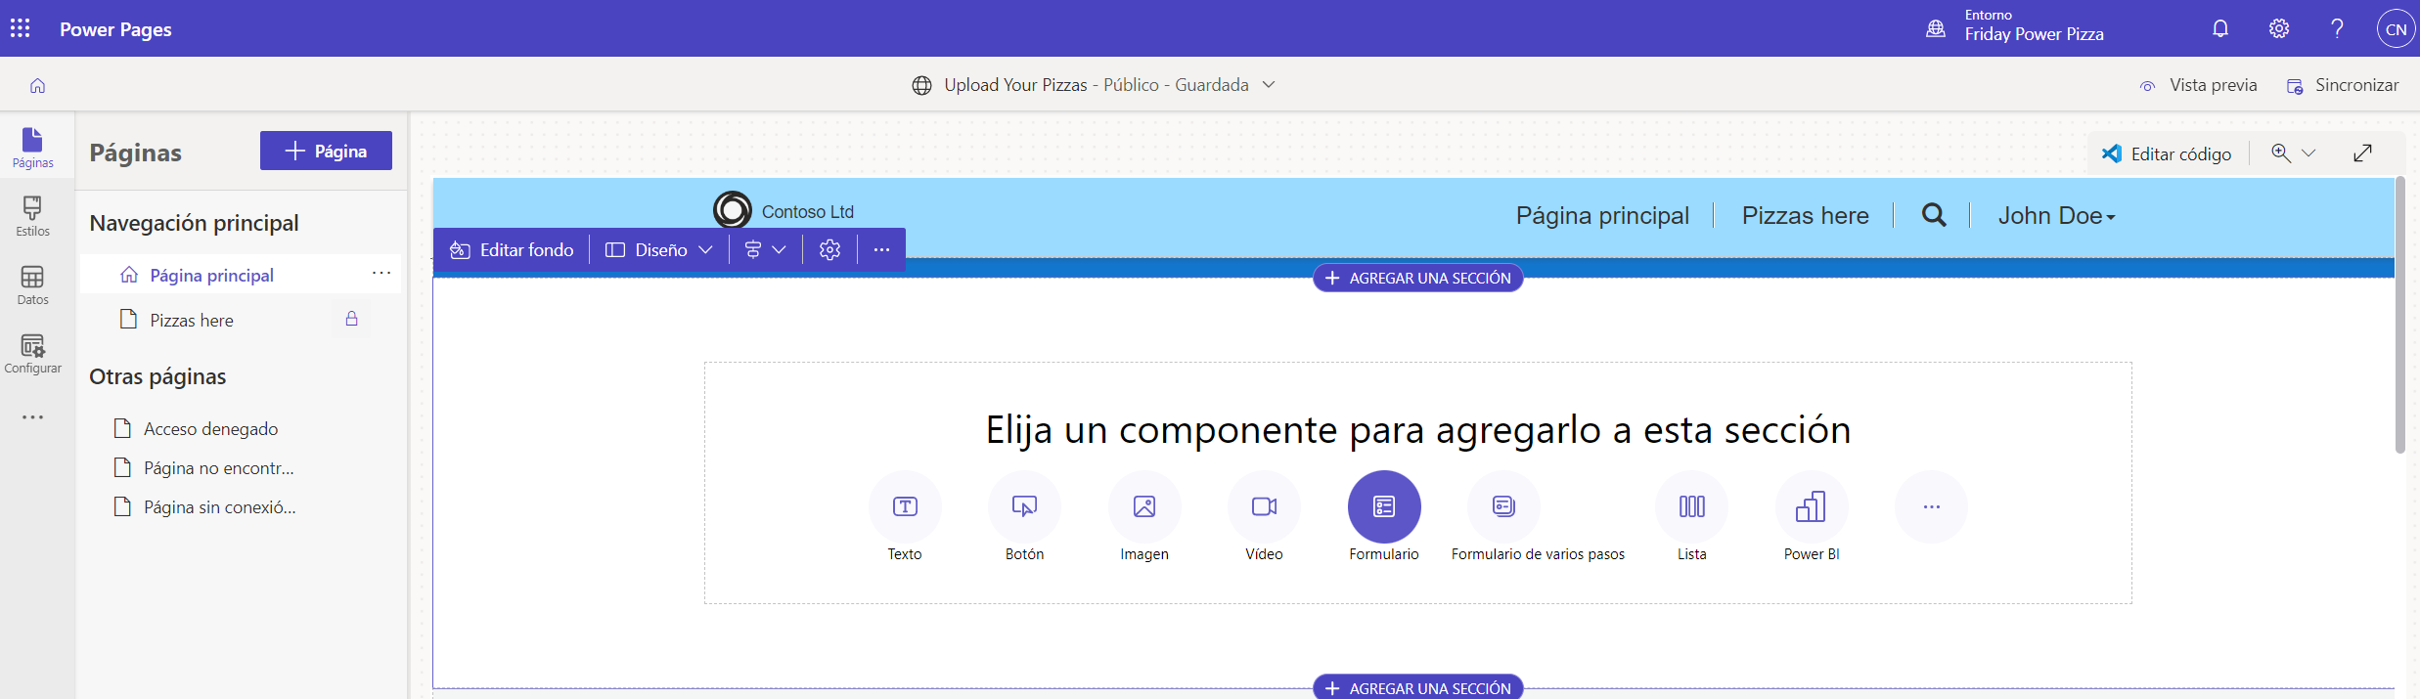Click Power Pages title
This screenshot has width=2420, height=699.
115,29
